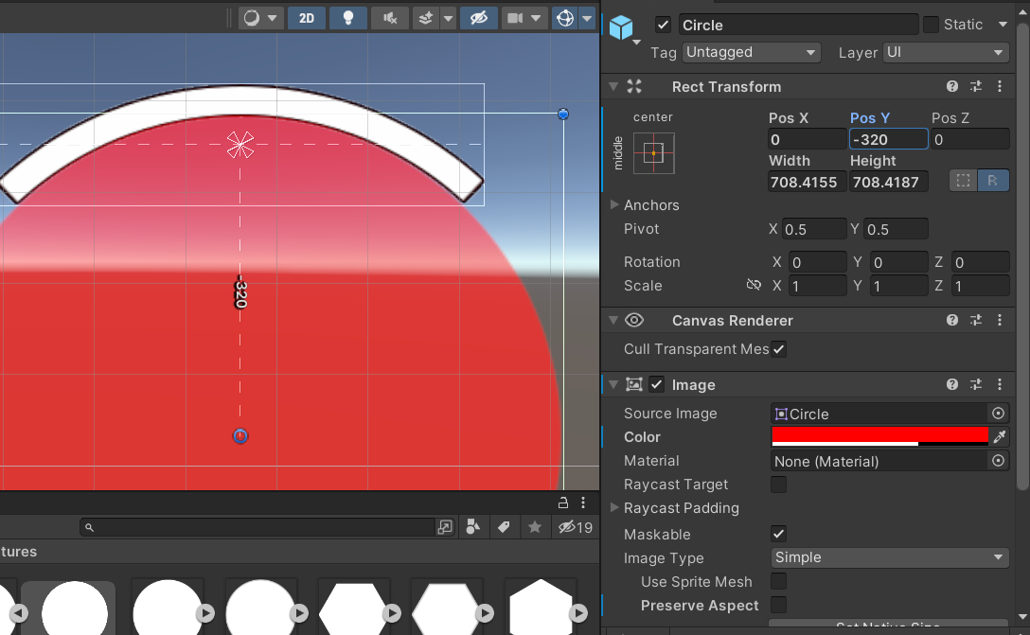Toggle scene audio mute icon
This screenshot has height=635, width=1030.
(390, 18)
